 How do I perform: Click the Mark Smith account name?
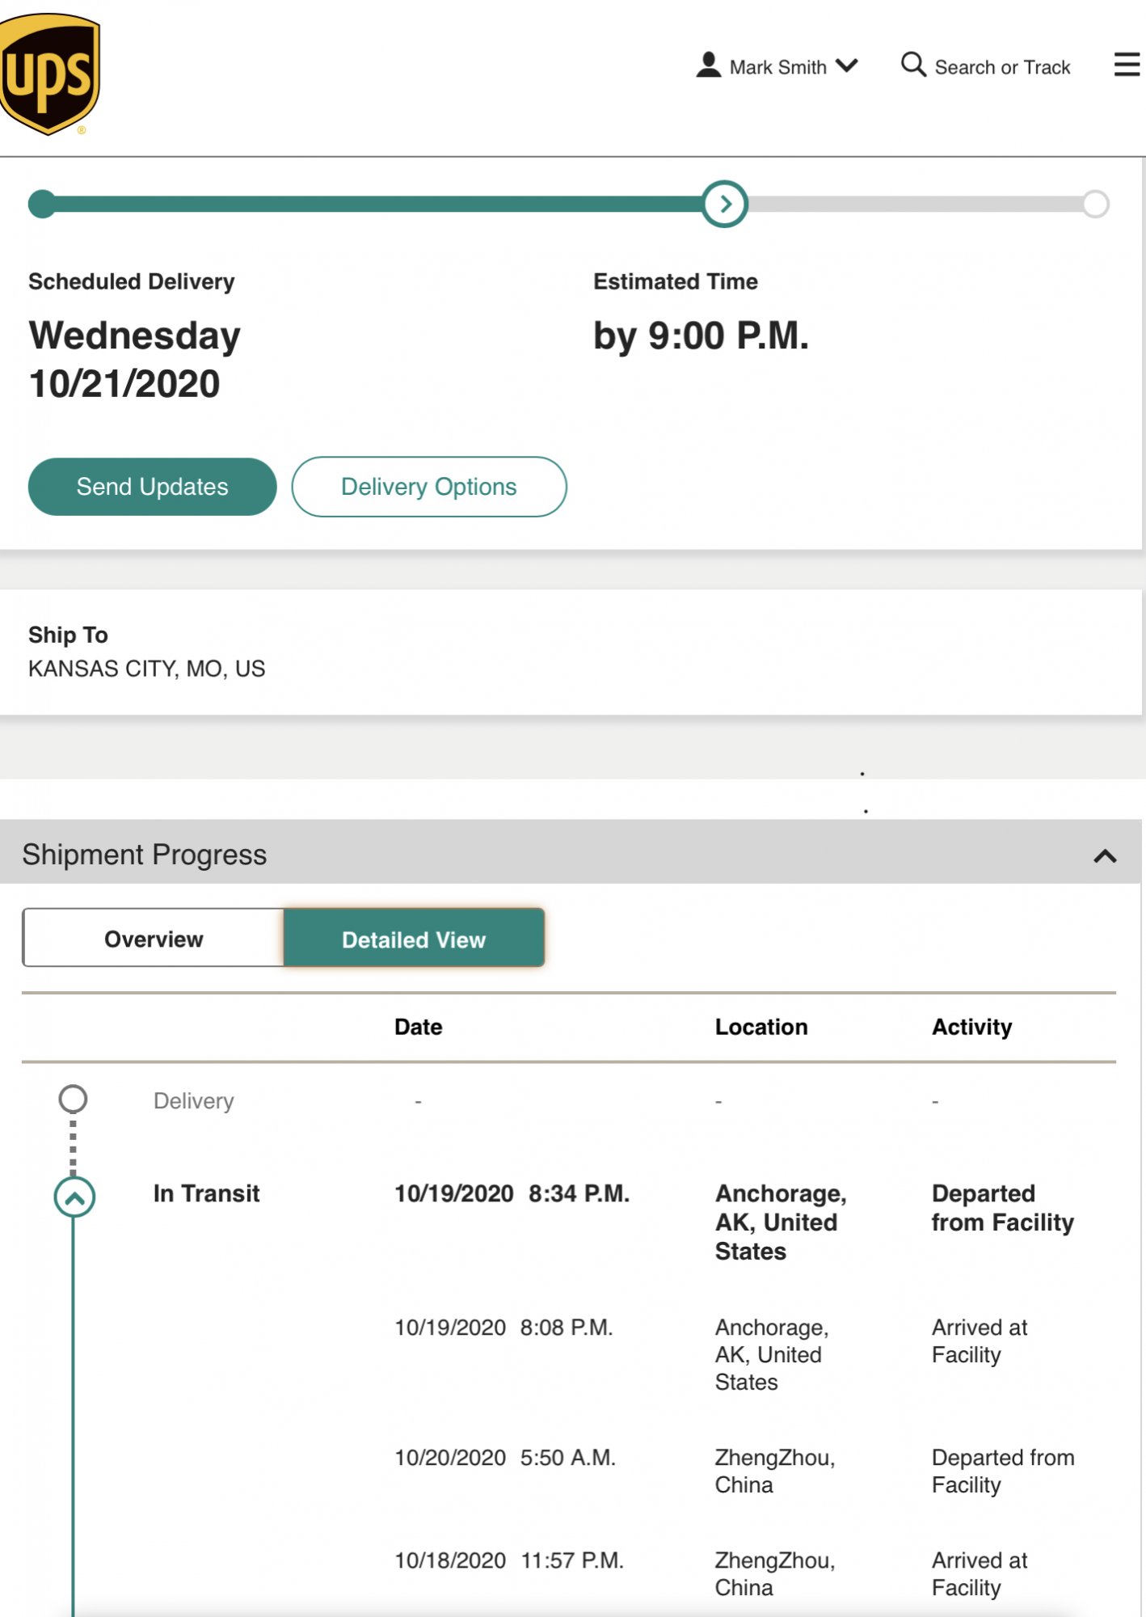pos(777,67)
